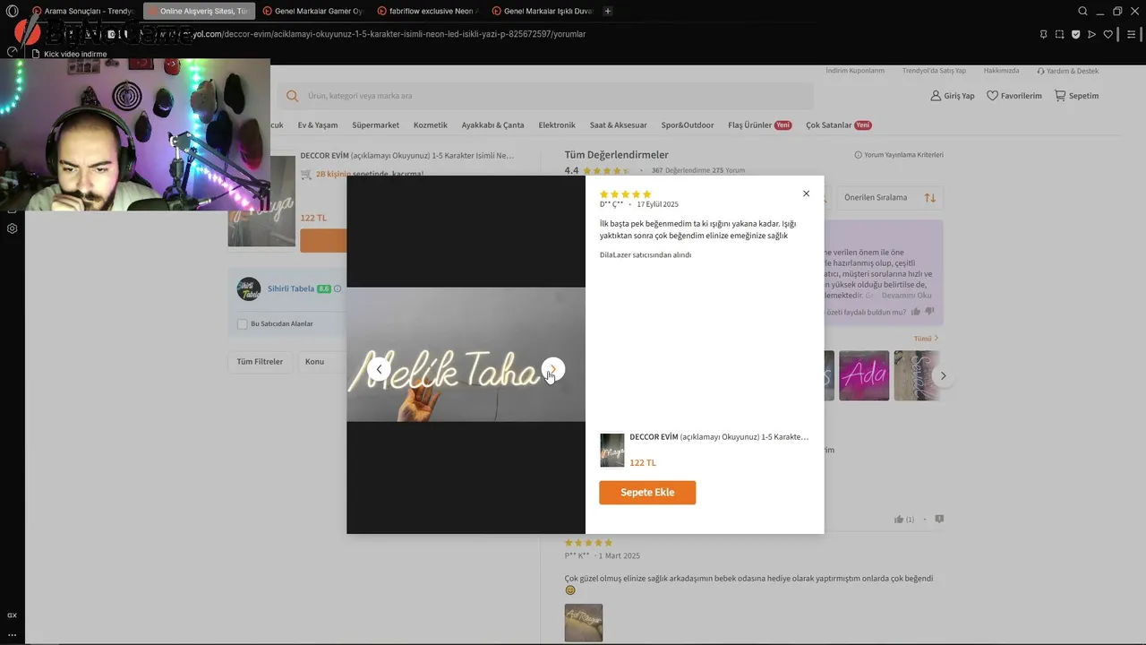
Task: Open the Saat & Aksesuar category
Action: (619, 125)
